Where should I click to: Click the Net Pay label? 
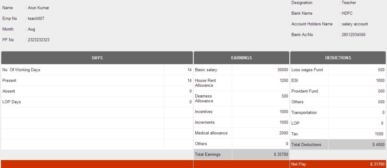pos(299,164)
